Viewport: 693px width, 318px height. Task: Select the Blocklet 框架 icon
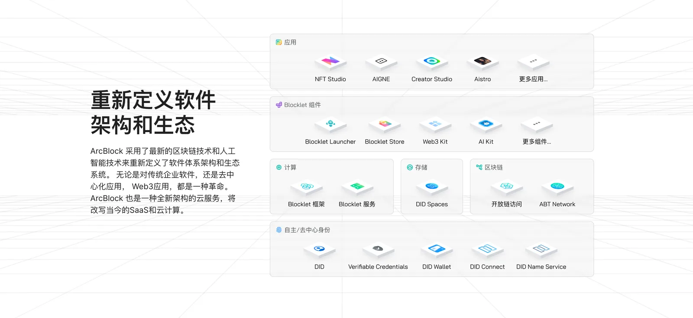306,188
